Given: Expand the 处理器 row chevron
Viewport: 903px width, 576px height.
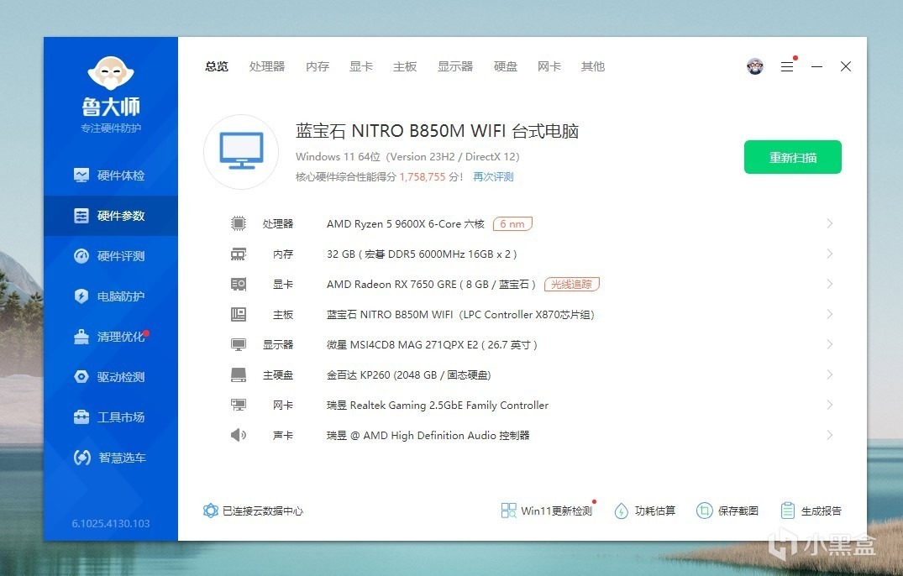Looking at the screenshot, I should [x=829, y=223].
